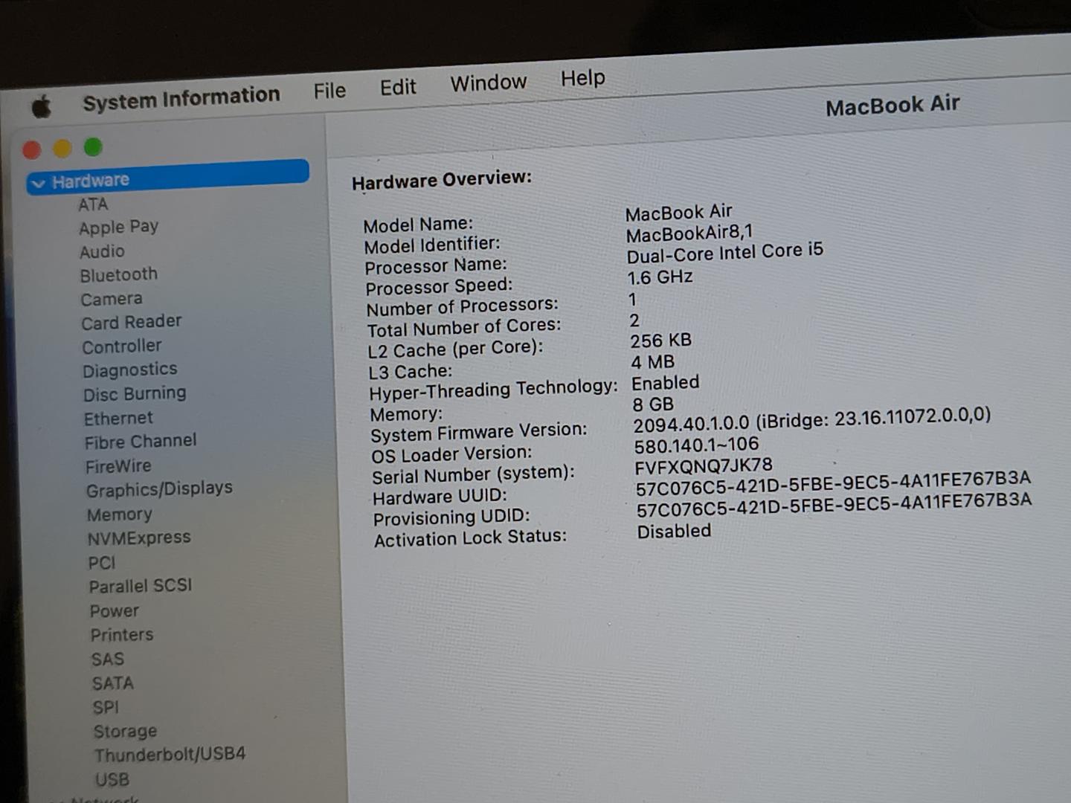Open the Edit menu

coord(398,88)
